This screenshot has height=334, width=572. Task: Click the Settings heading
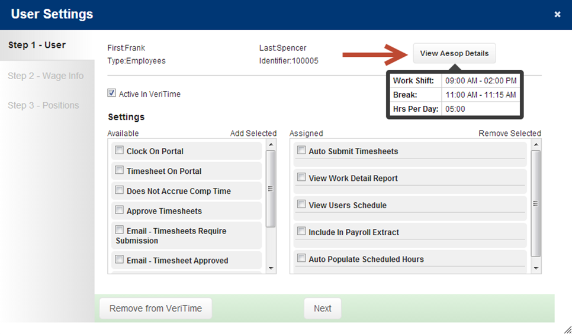pos(126,117)
